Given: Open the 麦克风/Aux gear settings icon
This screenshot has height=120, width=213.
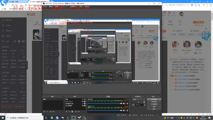Looking at the screenshot, I should click(x=127, y=110).
